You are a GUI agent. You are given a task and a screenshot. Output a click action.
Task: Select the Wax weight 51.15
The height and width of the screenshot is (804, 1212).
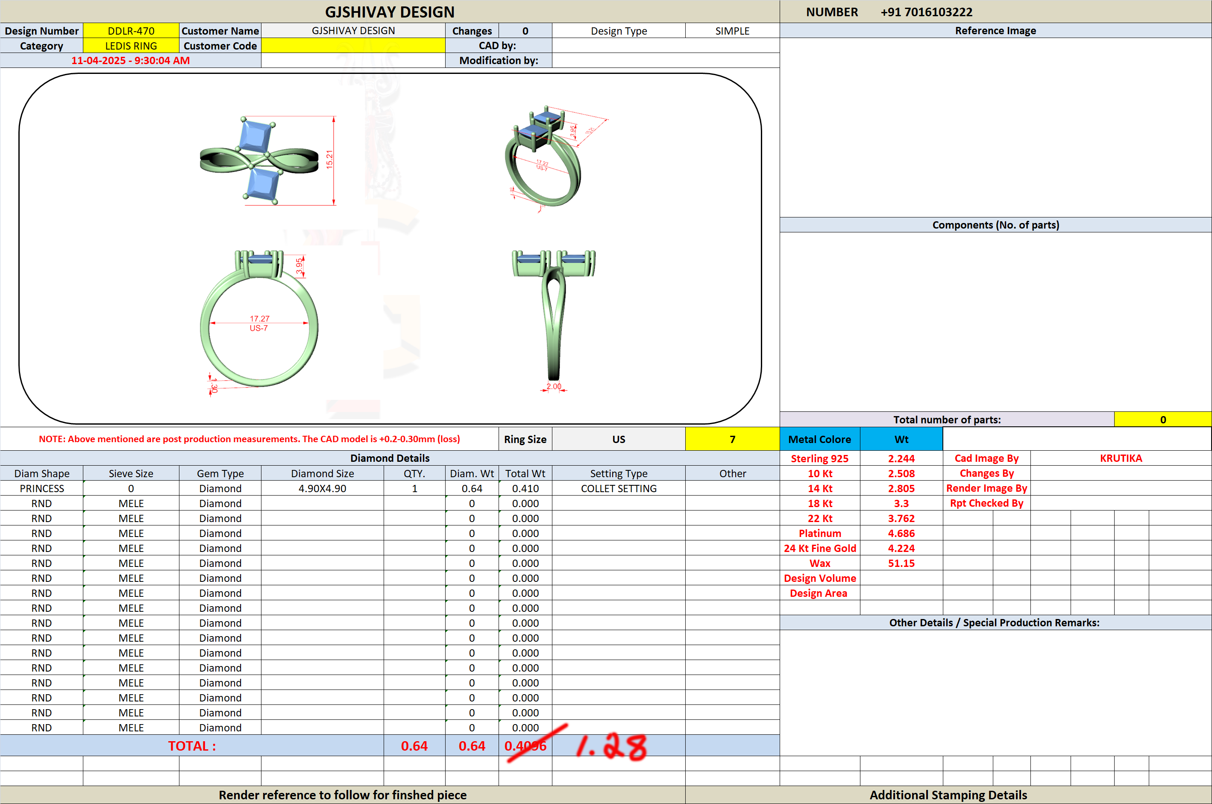click(x=901, y=563)
